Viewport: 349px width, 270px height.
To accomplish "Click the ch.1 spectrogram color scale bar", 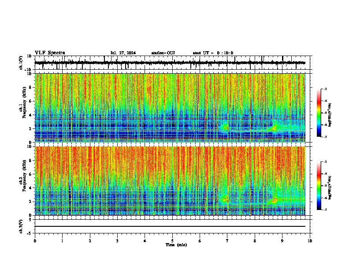I will [x=319, y=113].
